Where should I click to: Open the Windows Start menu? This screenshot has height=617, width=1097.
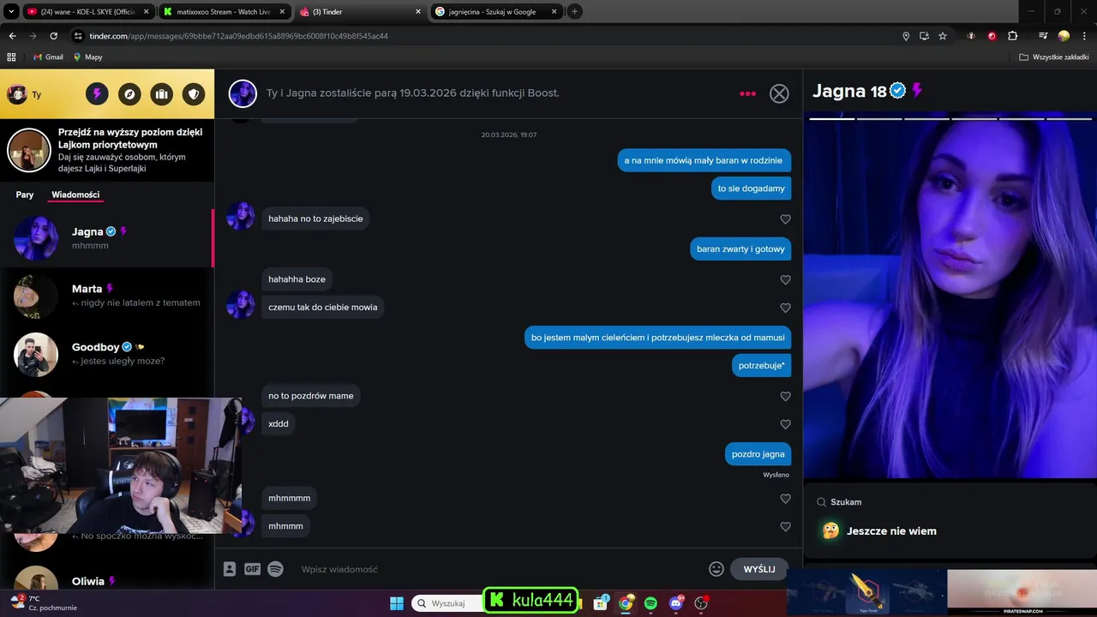[397, 603]
